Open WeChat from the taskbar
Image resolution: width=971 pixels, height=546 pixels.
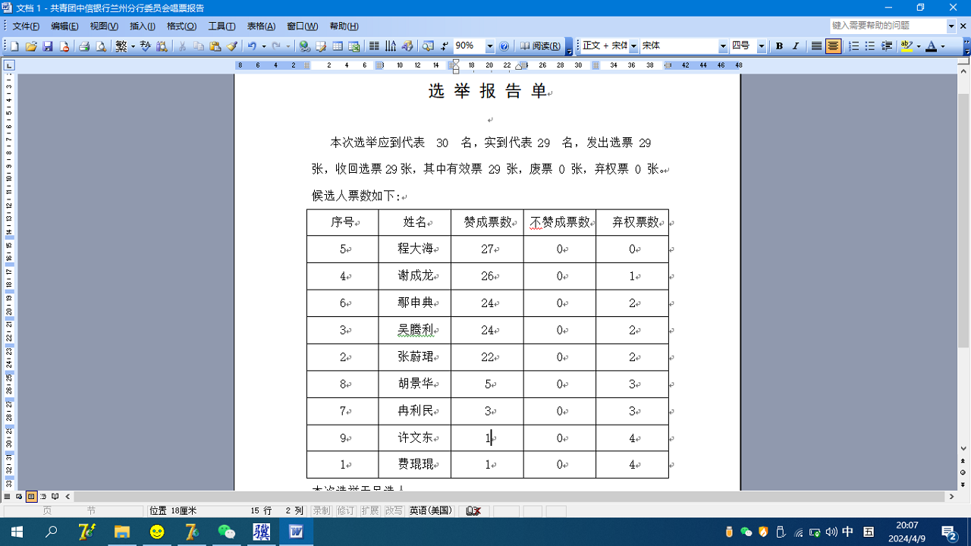226,532
